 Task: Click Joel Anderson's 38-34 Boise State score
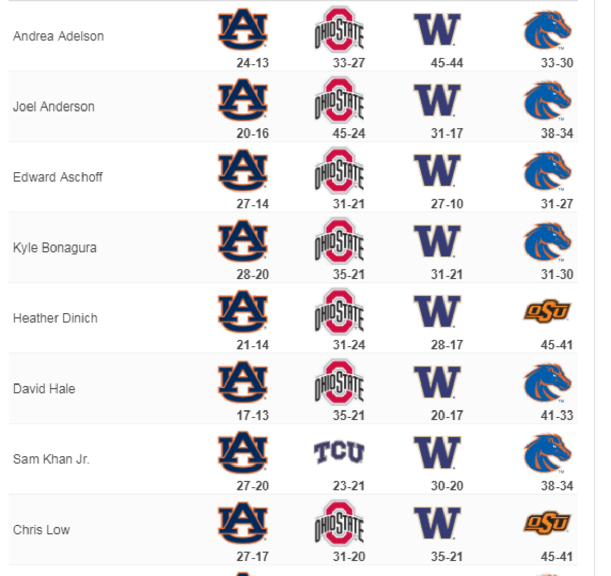[x=557, y=133]
